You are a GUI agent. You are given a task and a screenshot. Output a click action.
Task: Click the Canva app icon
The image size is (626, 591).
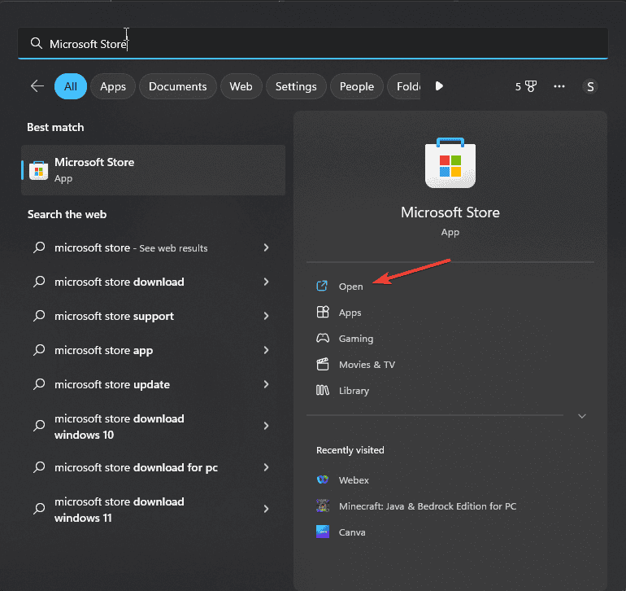323,532
